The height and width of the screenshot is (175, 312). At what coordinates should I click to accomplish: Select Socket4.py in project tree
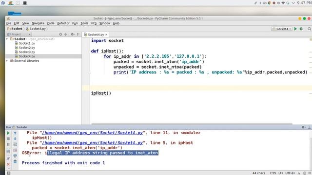[25, 56]
